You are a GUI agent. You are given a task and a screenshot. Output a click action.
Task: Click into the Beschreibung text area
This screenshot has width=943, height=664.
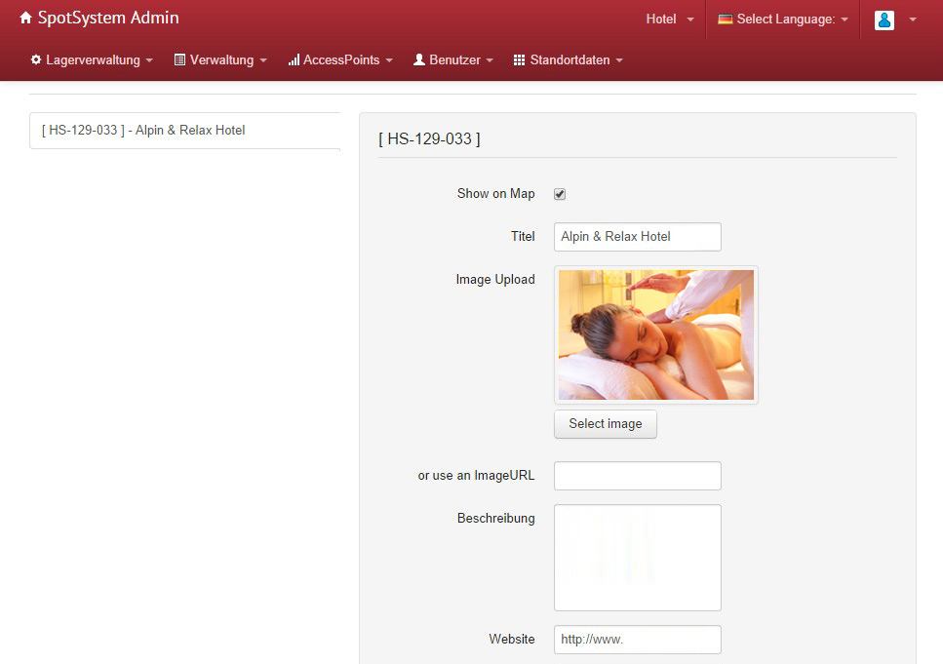(637, 558)
